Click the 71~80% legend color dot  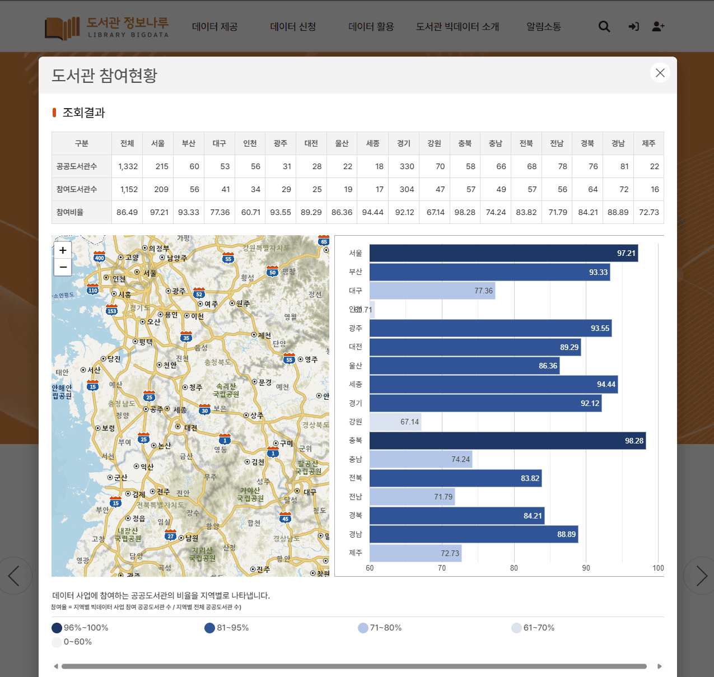[363, 628]
